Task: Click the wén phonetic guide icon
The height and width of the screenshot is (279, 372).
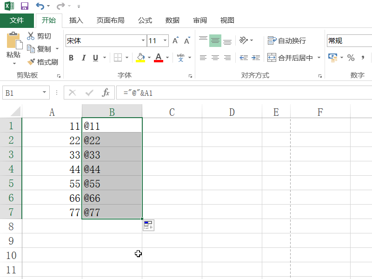Action: click(x=181, y=58)
